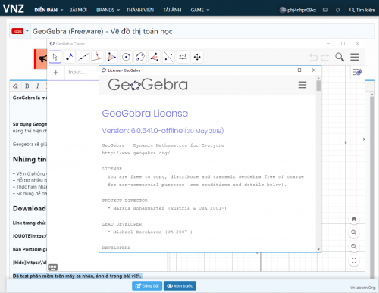Image resolution: width=379 pixels, height=293 pixels.
Task: Select the Slider a=2 tool
Action: click(183, 57)
